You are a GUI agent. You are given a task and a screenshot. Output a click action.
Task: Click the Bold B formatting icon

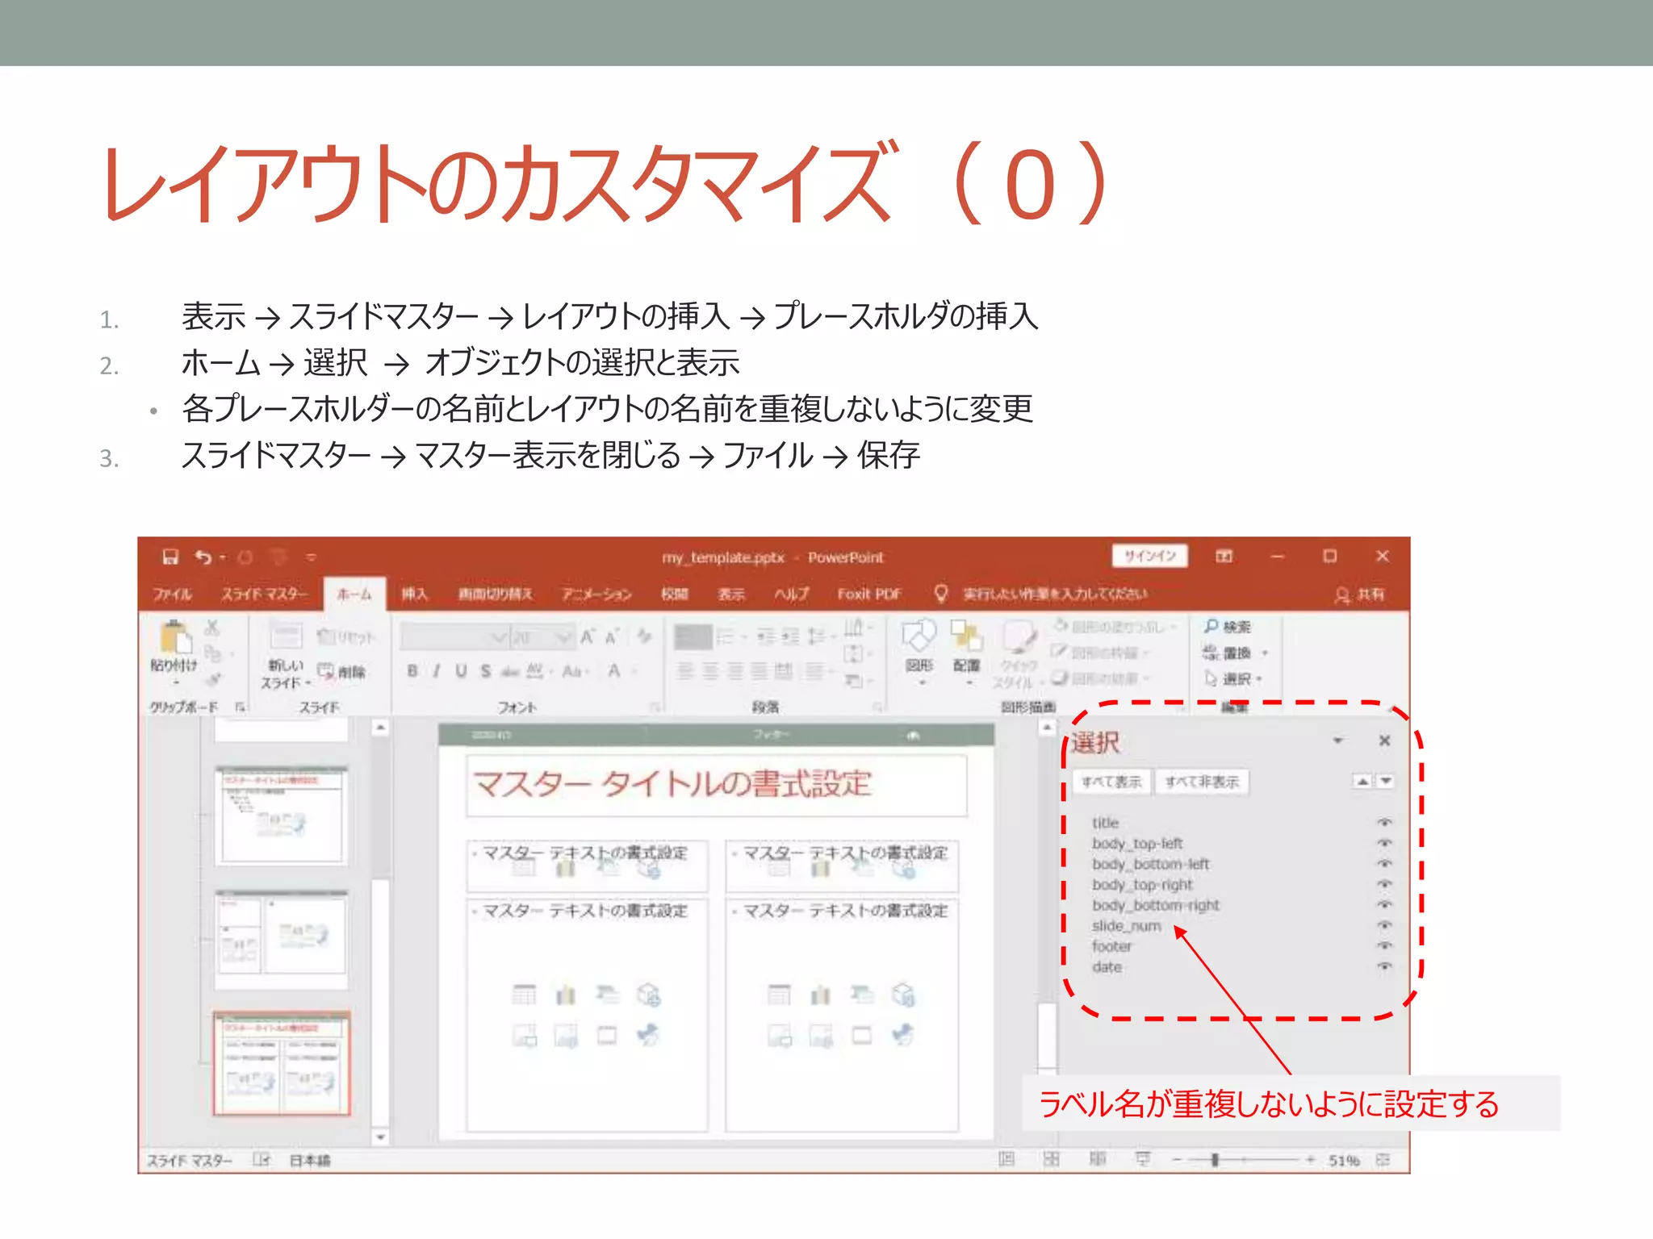(412, 670)
